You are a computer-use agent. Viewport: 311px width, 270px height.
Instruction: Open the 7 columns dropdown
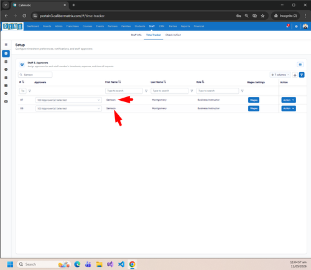point(281,75)
